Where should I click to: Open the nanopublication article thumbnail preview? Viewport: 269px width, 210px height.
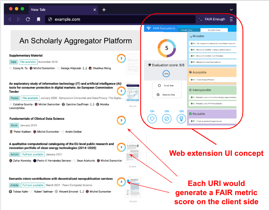coord(133,187)
